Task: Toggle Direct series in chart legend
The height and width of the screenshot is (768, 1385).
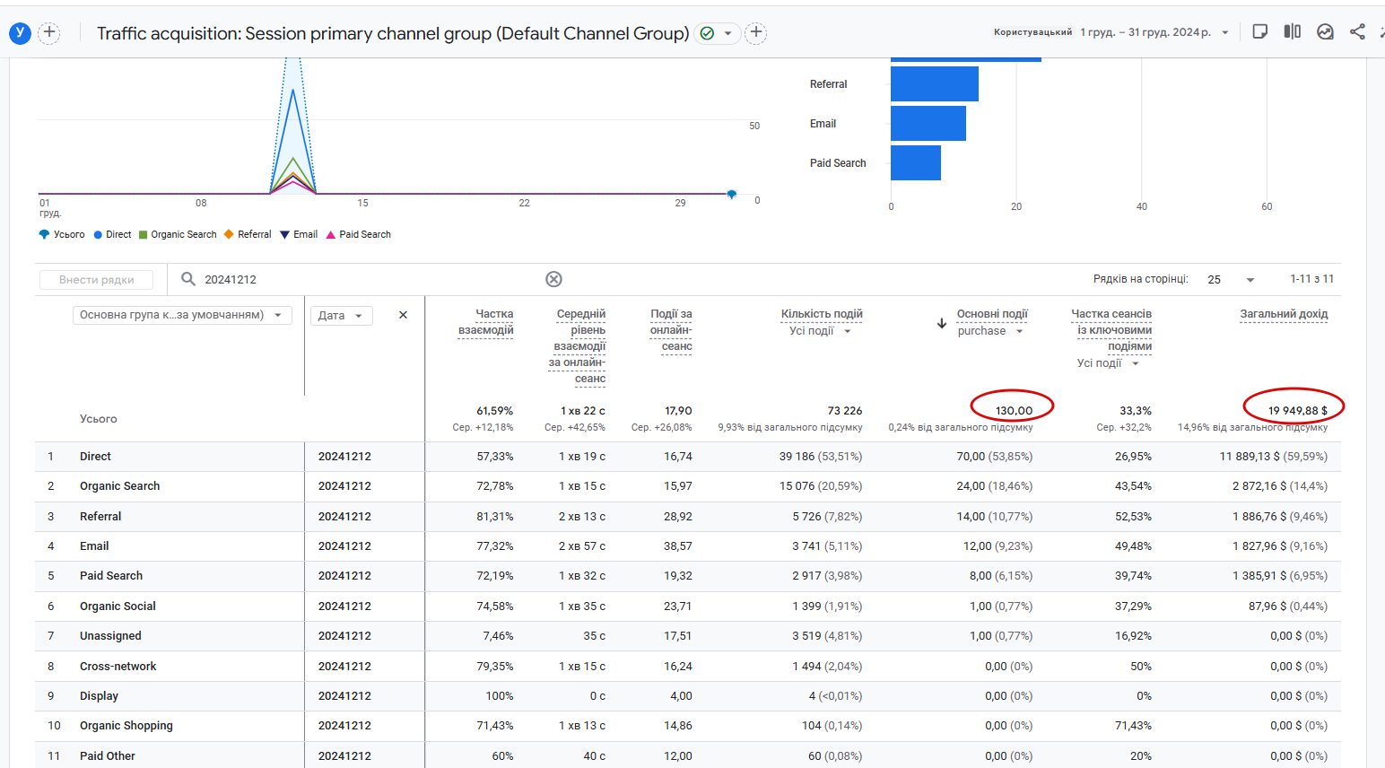Action: tap(118, 235)
